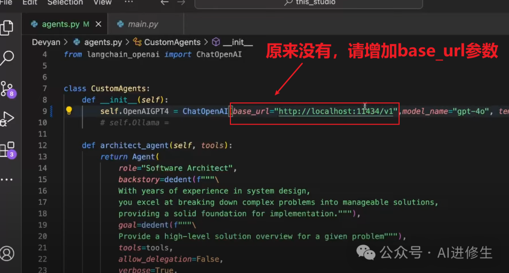Go back with the left arrow

tap(164, 3)
